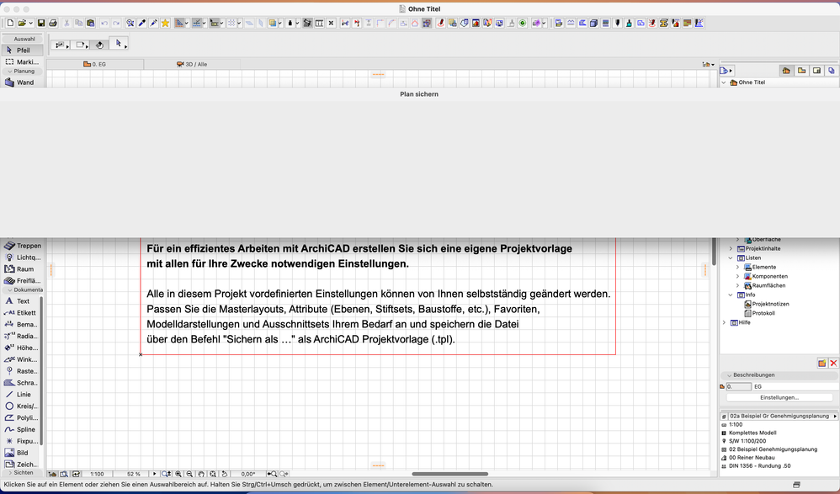Click the floor number field showing 0.
Screen dimensions: 840x494
[x=738, y=386]
